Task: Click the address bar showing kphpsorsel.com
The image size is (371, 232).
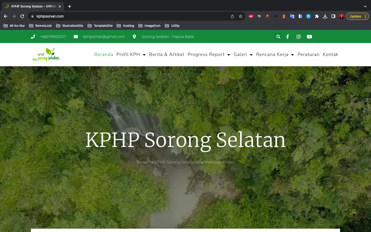Action: (129, 16)
